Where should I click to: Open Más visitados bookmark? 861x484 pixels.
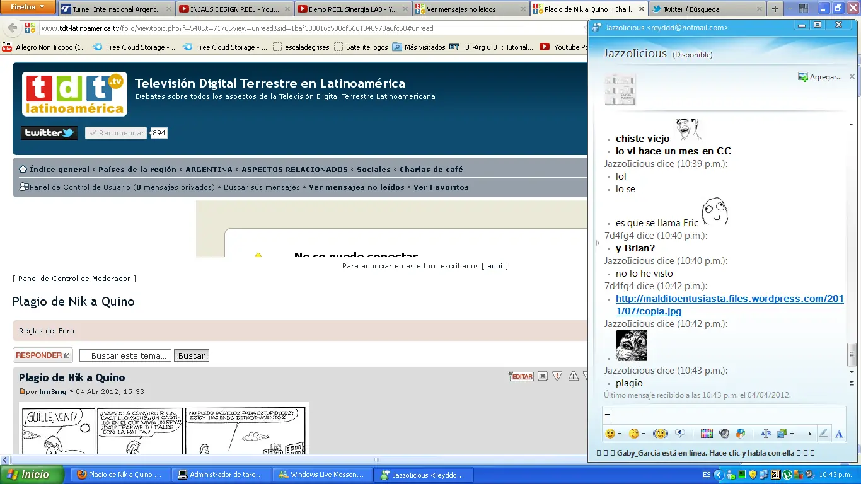pos(419,47)
